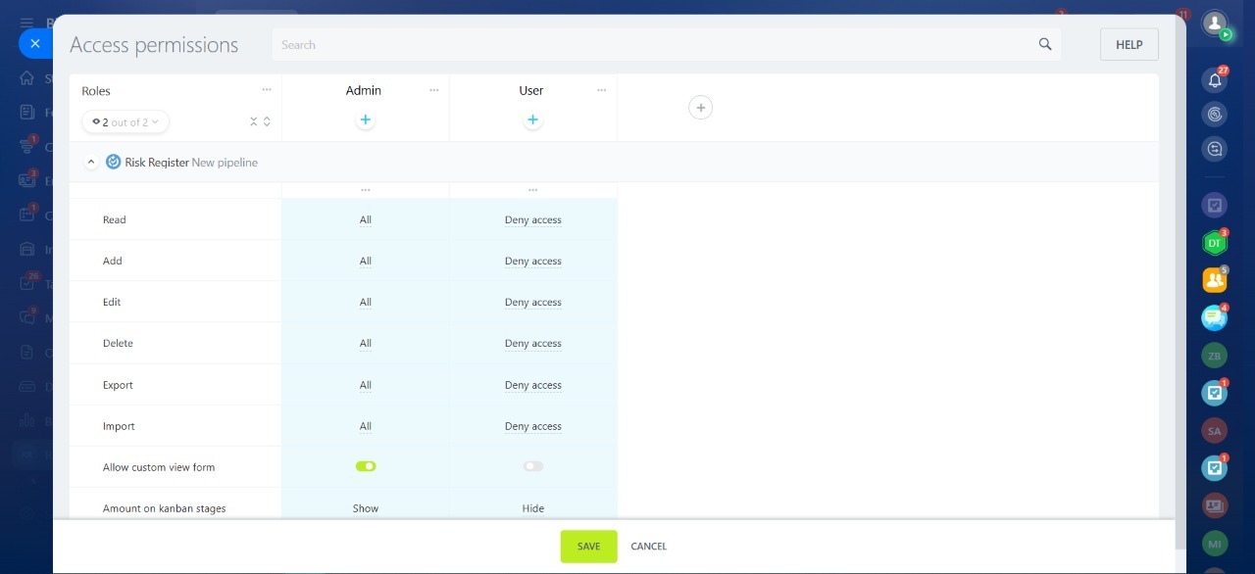Enable Allow custom view form for User
Image resolution: width=1255 pixels, height=574 pixels.
(x=533, y=466)
